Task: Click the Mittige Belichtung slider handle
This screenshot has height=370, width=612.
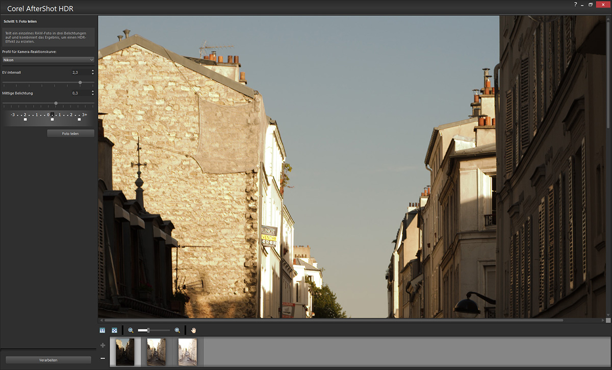Action: pos(56,103)
